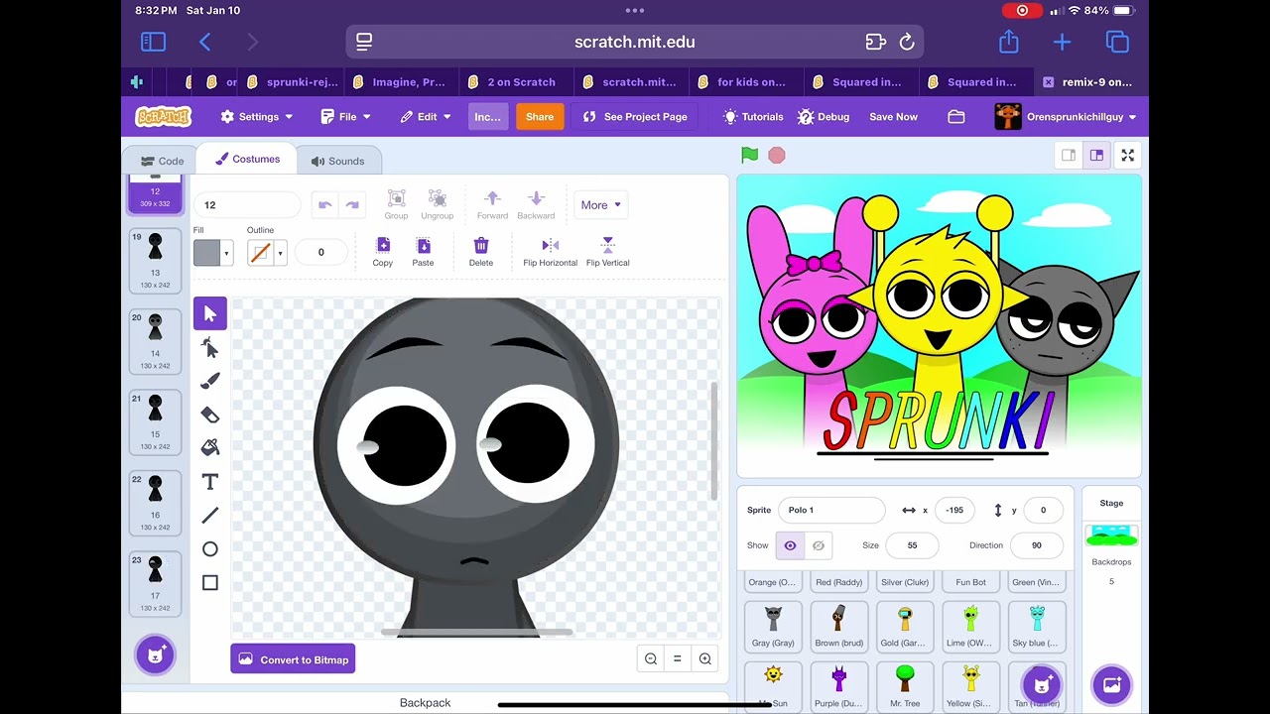Screen dimensions: 1270x714
Task: Select the Text tool
Action: tap(210, 482)
